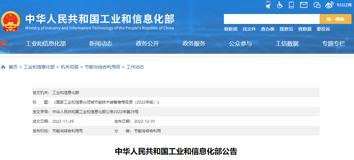Open the envelope mail icon

pyautogui.click(x=304, y=5)
